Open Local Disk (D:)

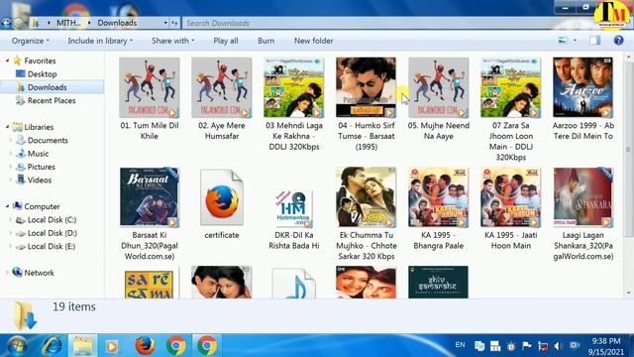[52, 233]
